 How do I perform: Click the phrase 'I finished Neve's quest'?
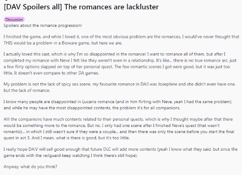pyautogui.click(x=175, y=126)
